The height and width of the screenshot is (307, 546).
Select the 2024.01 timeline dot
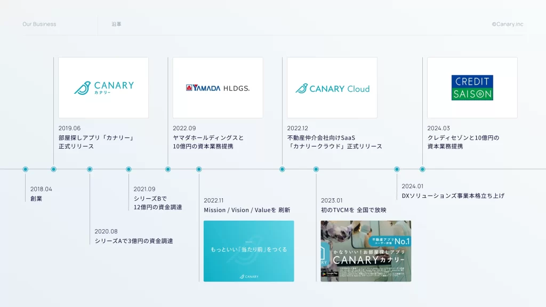397,169
